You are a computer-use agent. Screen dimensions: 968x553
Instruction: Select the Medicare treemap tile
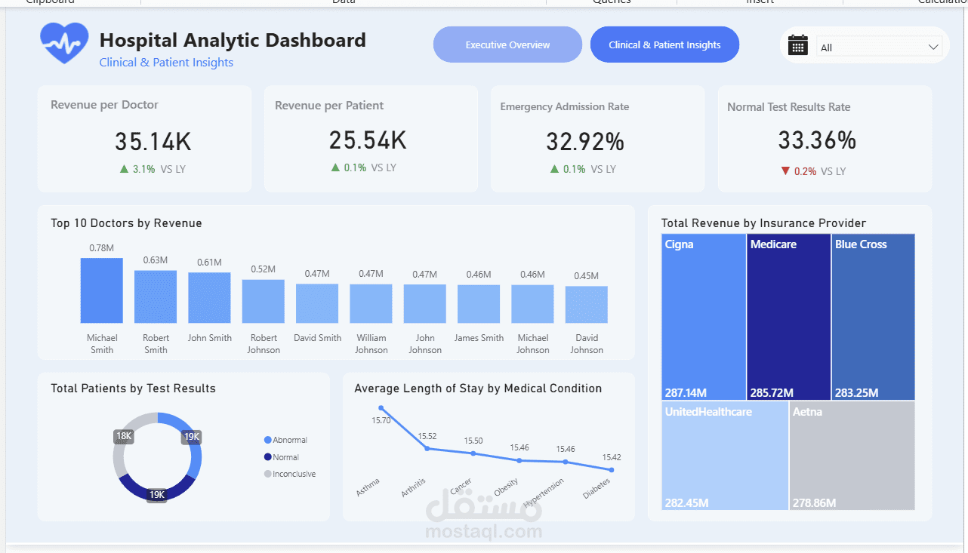tap(788, 317)
